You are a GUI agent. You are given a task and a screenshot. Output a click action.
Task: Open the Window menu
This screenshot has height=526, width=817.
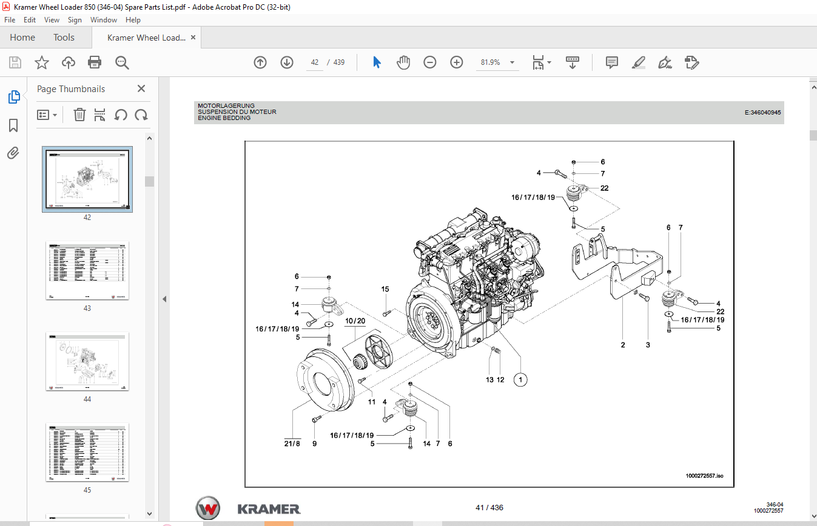(x=104, y=20)
